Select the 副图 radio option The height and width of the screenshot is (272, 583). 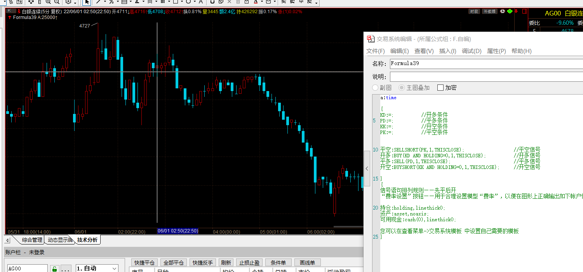coord(375,88)
